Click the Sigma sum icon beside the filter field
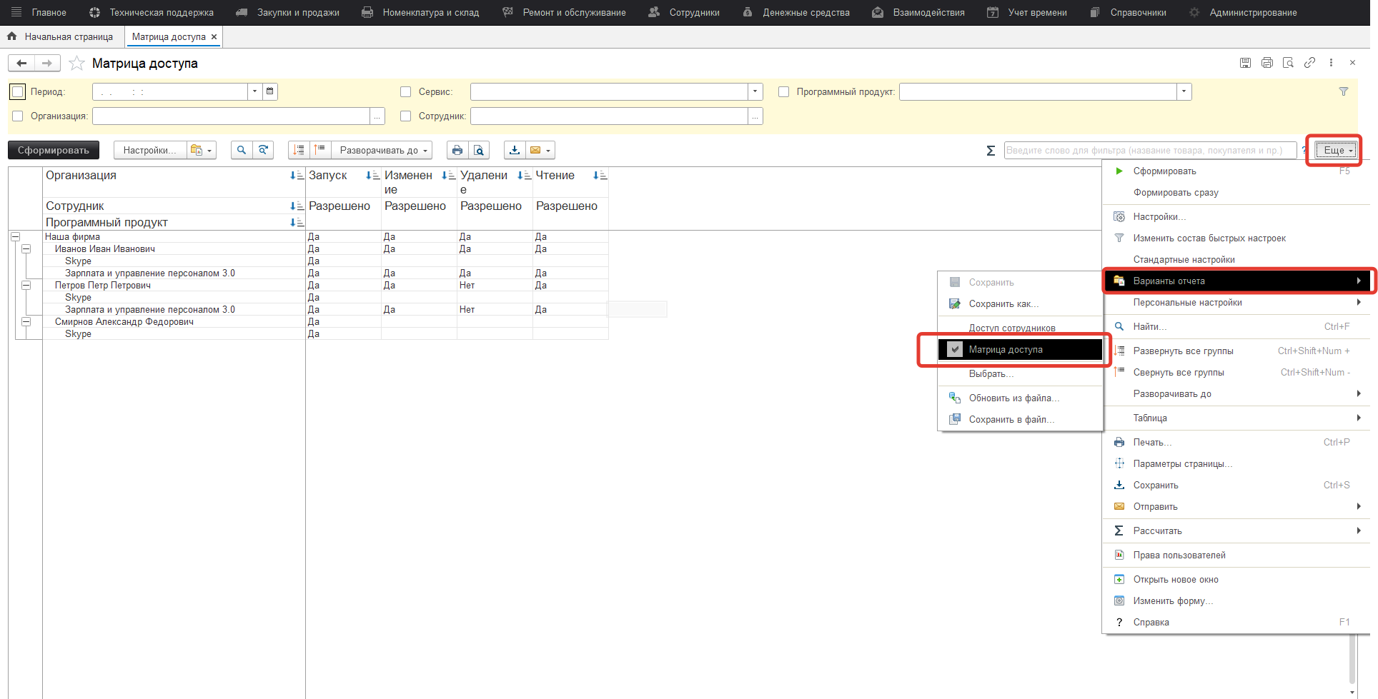Screen dimensions: 1378x699 pos(991,151)
